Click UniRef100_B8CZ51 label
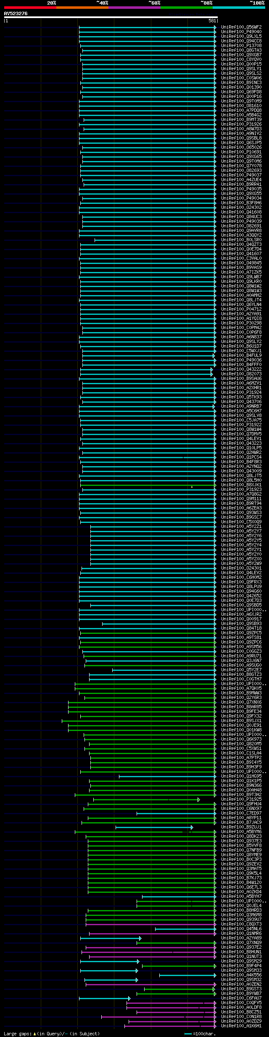 pos(241,1012)
